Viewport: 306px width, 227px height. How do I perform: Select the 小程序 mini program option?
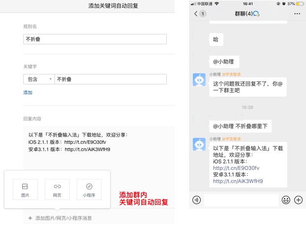tap(89, 190)
